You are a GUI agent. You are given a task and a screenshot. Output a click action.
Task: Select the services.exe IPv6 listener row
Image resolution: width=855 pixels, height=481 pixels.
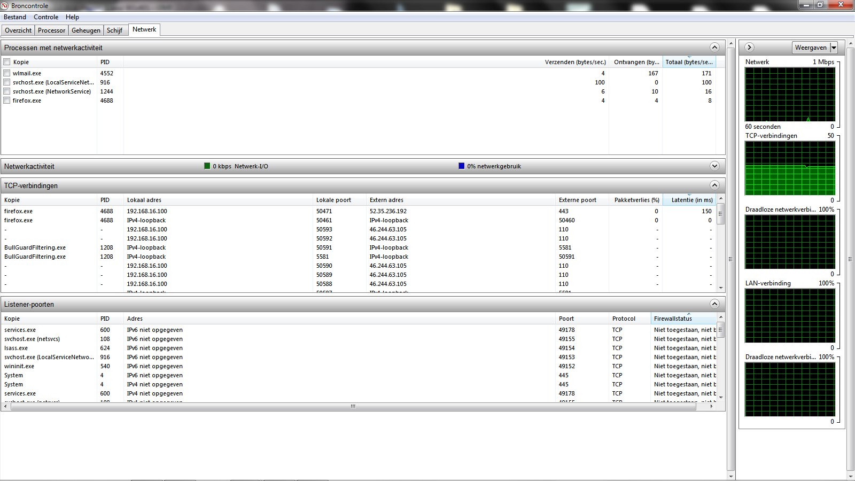pos(359,330)
